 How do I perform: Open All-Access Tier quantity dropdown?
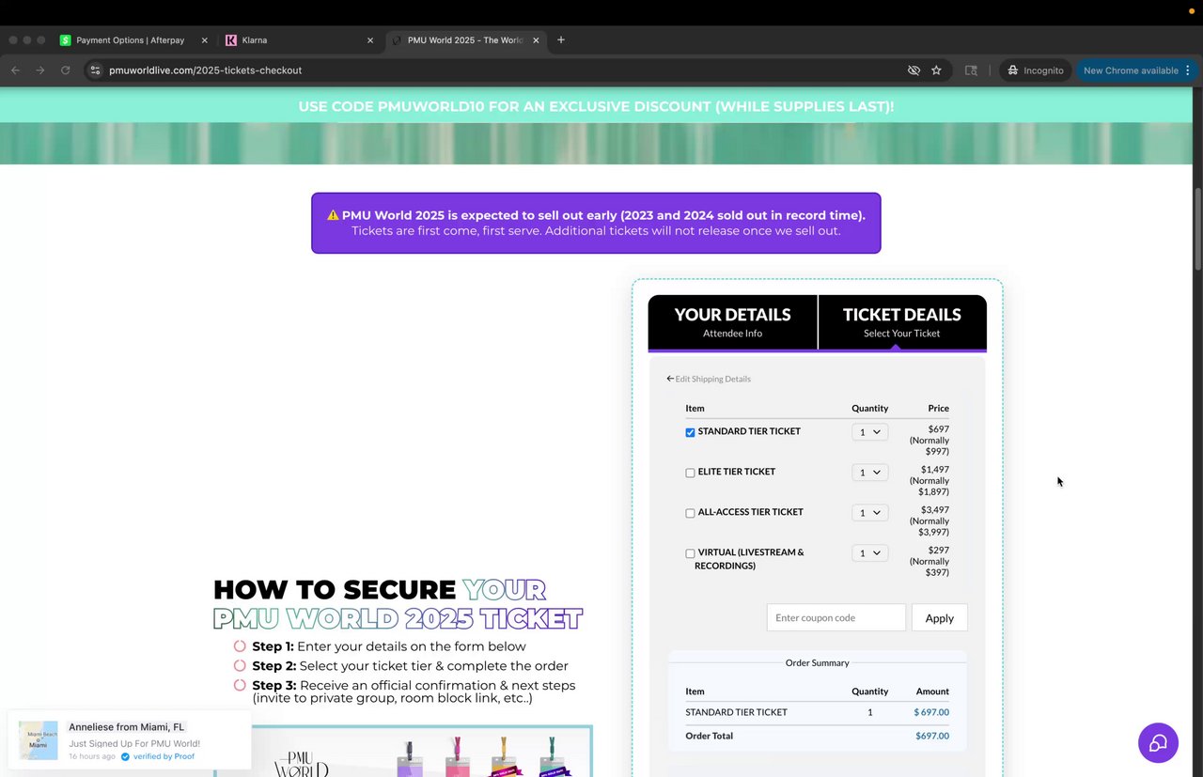(x=869, y=513)
